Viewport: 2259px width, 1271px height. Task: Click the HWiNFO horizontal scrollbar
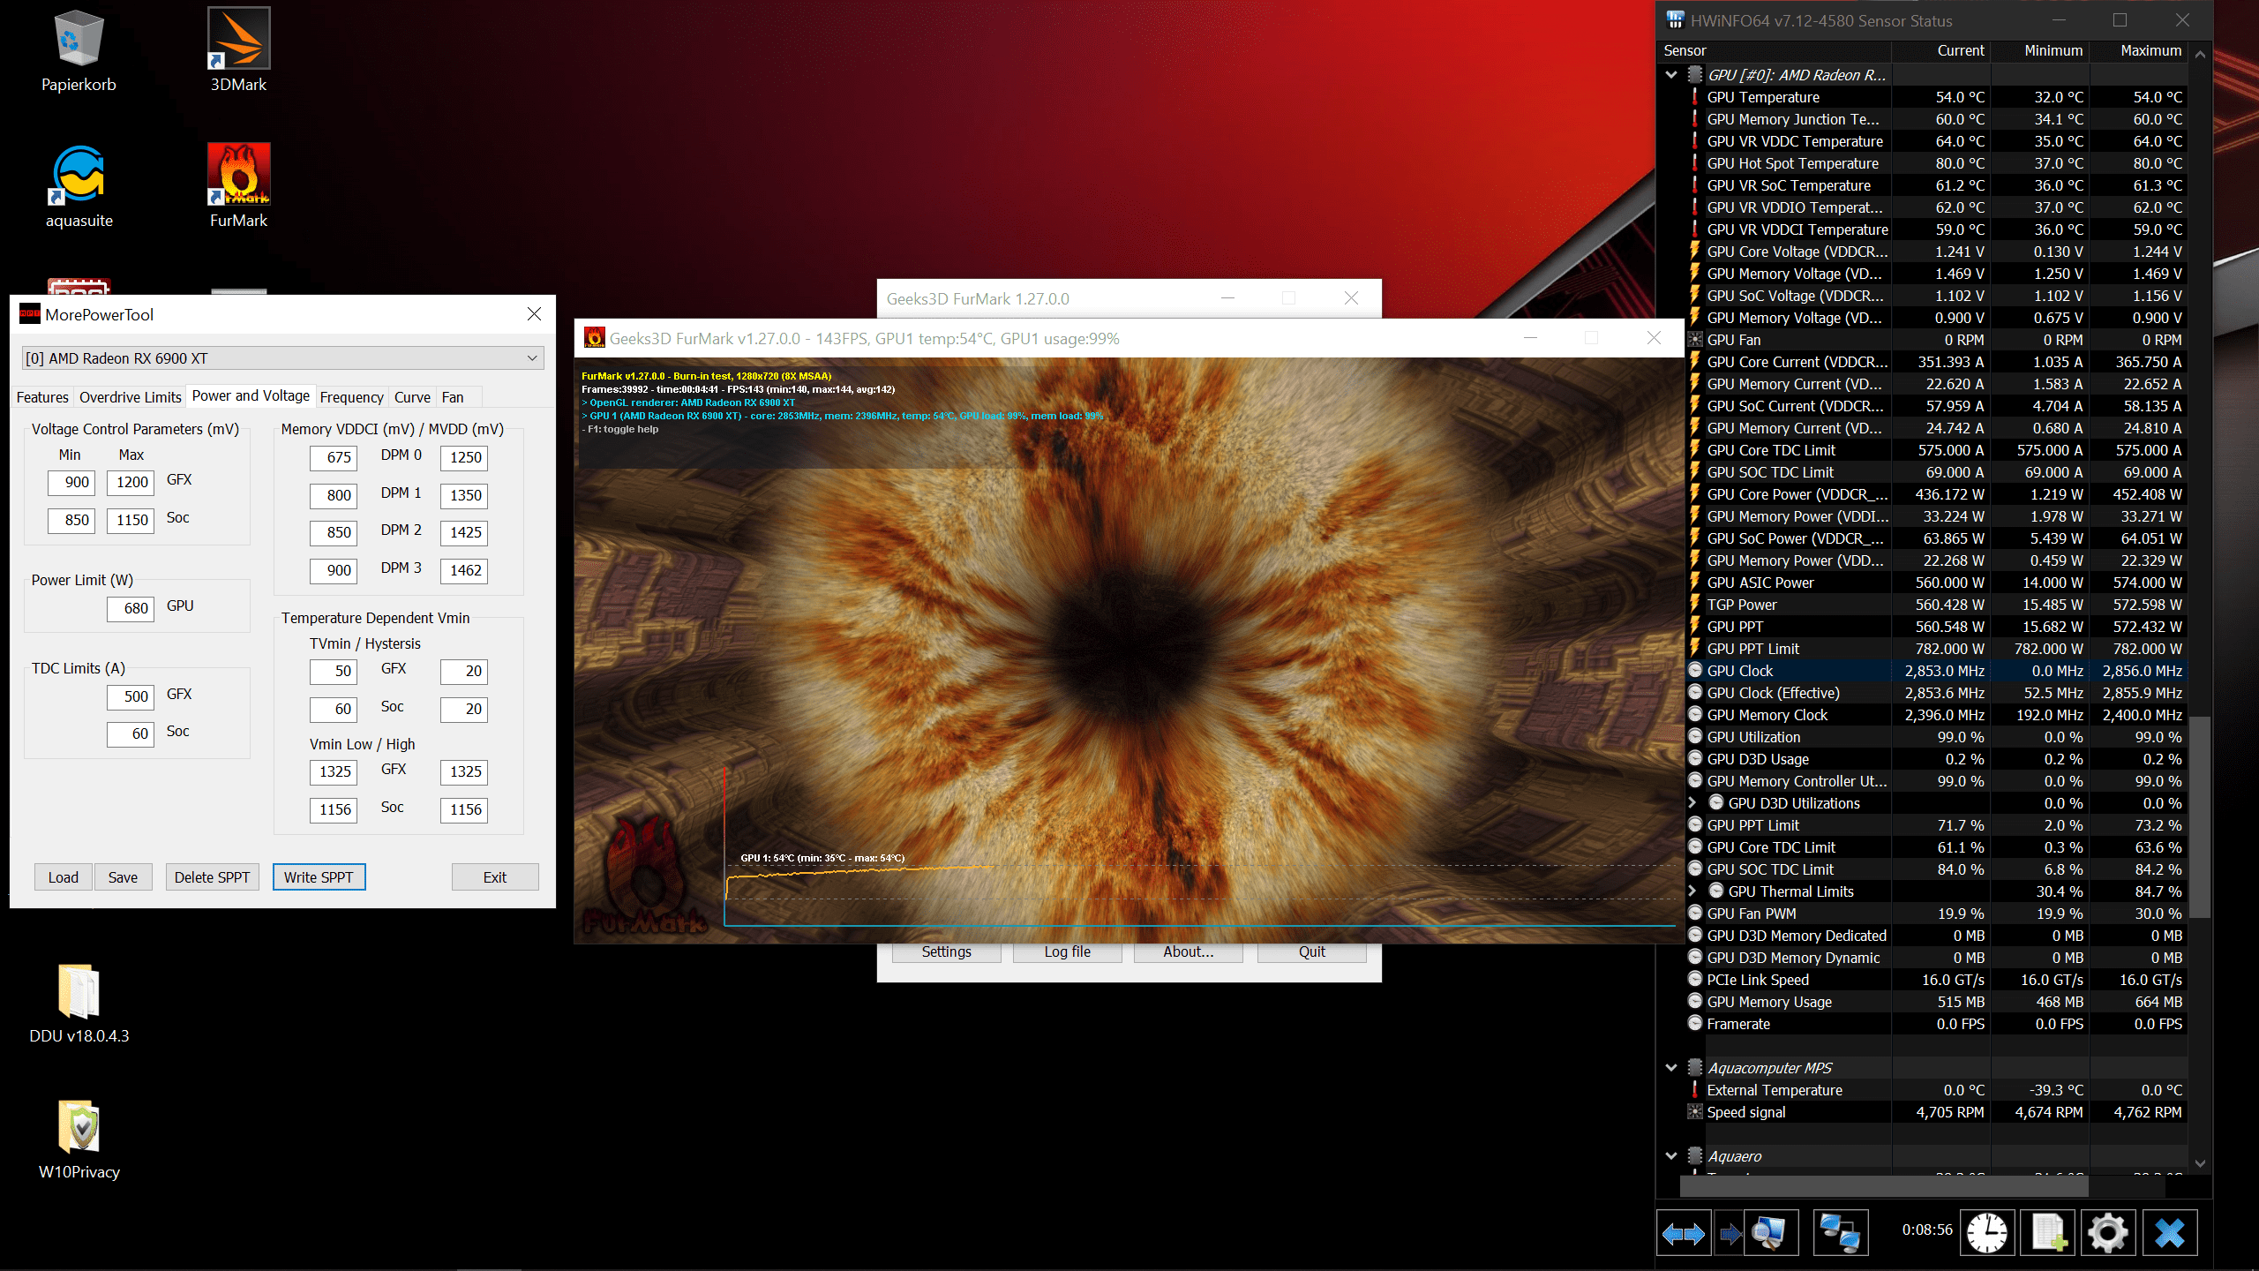pos(1883,1187)
